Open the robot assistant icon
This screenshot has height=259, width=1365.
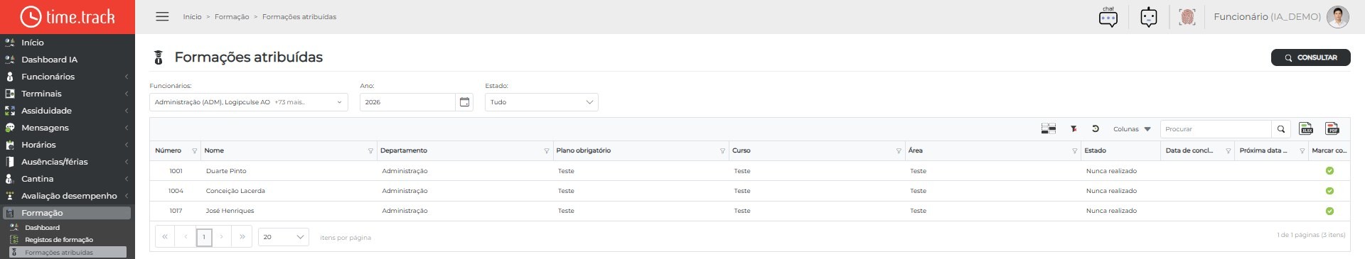pos(1149,16)
